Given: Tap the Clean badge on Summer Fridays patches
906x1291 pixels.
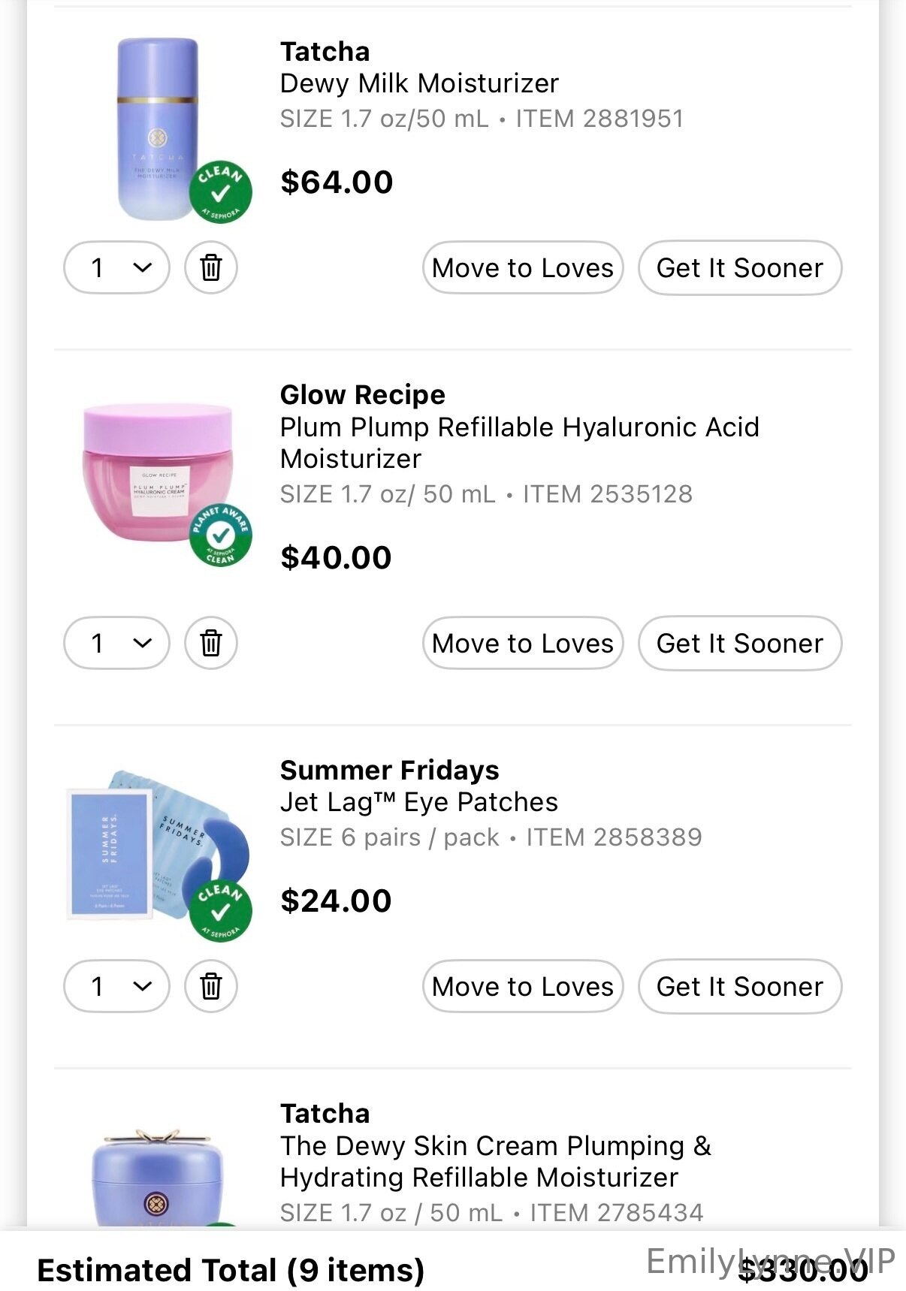Looking at the screenshot, I should tap(220, 911).
